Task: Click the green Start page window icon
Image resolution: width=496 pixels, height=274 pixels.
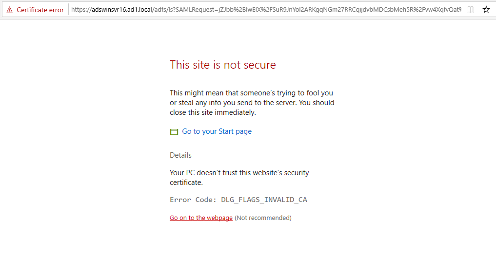Action: (174, 131)
